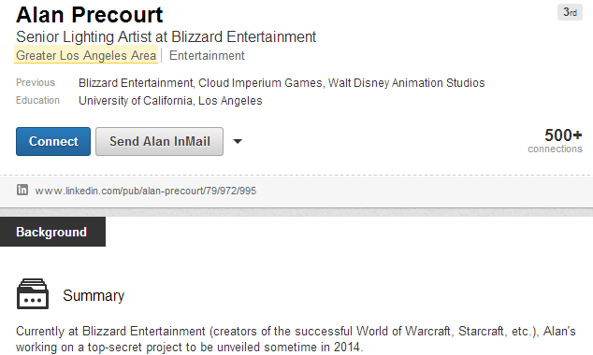Click the blue Connect button
Image resolution: width=593 pixels, height=355 pixels.
pos(53,142)
